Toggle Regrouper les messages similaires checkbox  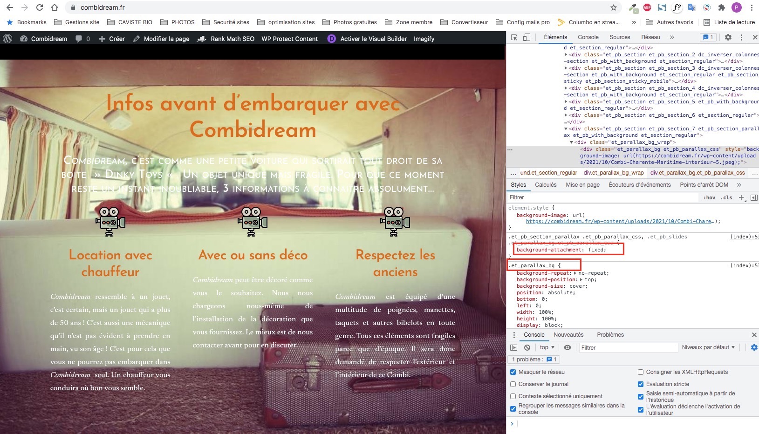pyautogui.click(x=513, y=409)
